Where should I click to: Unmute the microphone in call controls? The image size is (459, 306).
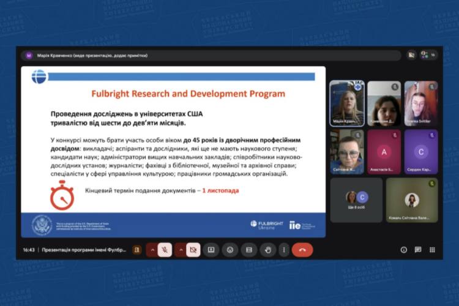coord(165,250)
